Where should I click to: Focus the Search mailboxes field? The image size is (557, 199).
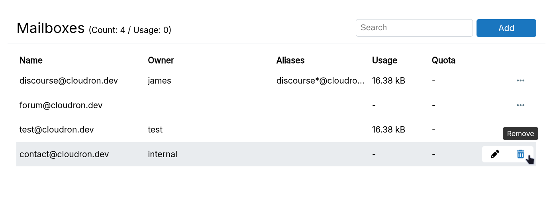coord(414,28)
